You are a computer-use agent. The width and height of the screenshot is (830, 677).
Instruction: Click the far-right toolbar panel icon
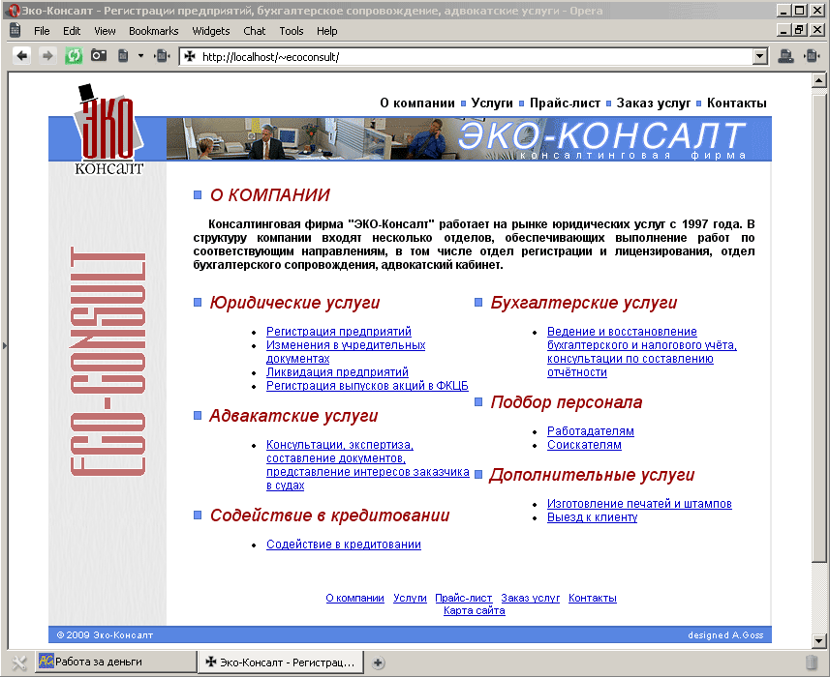812,55
